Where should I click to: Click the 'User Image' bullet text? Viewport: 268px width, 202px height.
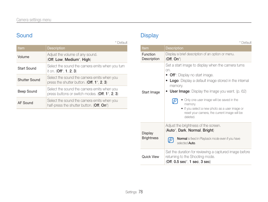tap(180, 91)
